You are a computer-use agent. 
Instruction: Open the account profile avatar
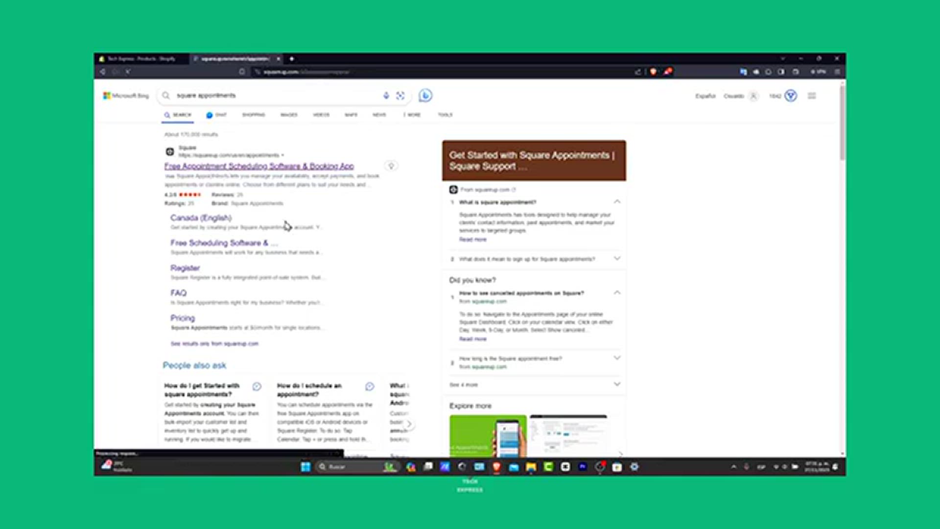(x=754, y=96)
